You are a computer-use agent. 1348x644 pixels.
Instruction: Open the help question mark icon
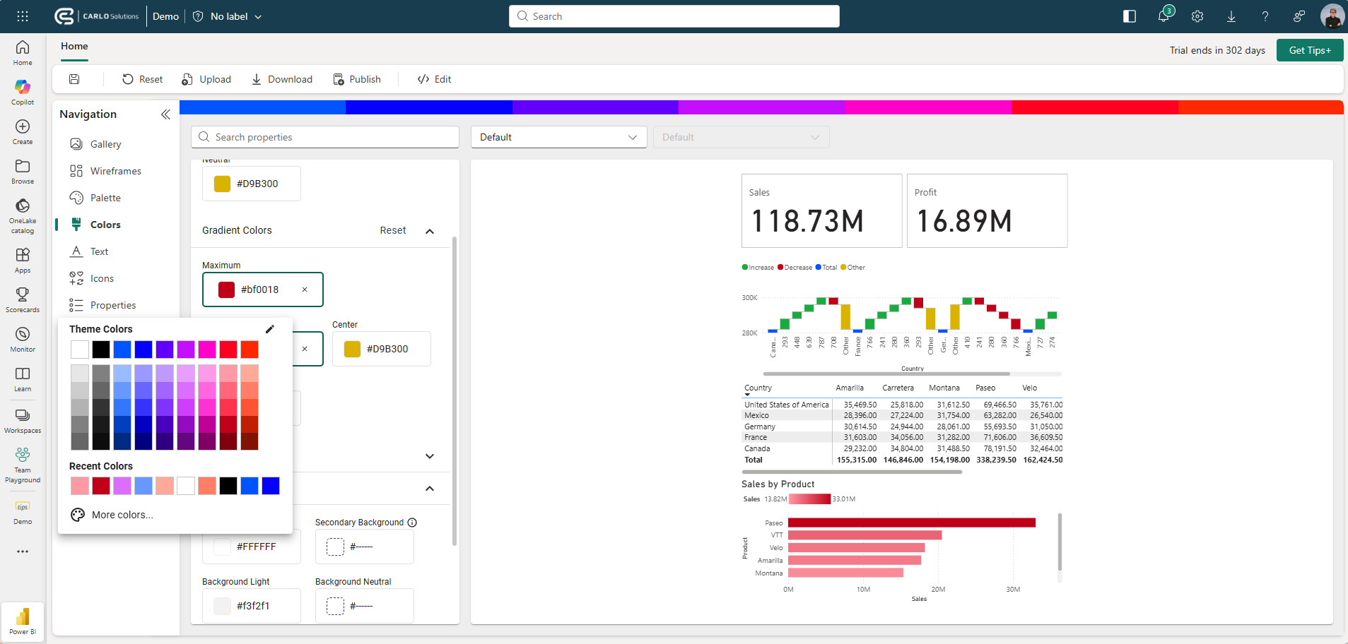point(1265,16)
